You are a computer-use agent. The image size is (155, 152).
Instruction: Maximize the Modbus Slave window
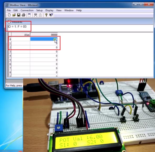point(141,4)
